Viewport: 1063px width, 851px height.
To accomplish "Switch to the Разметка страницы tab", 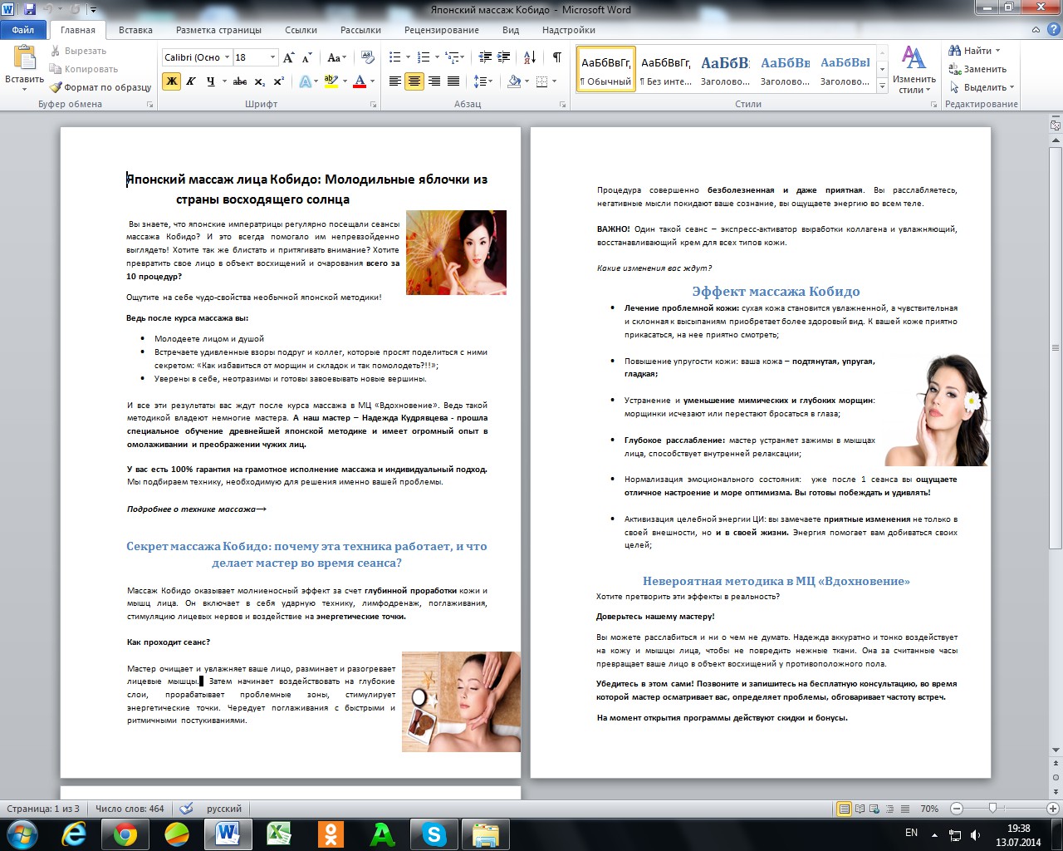I will [x=218, y=30].
